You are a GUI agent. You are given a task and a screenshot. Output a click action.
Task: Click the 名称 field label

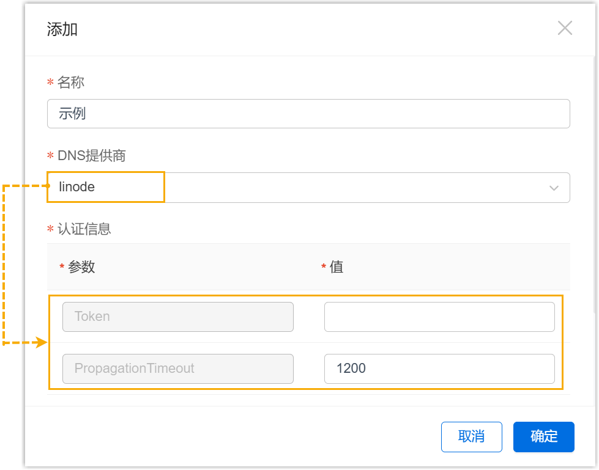[x=70, y=82]
